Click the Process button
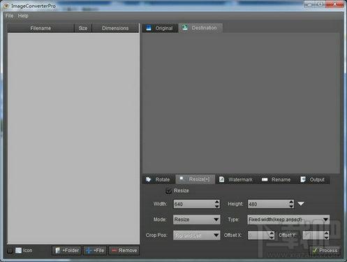347x262 pixels. 325,250
